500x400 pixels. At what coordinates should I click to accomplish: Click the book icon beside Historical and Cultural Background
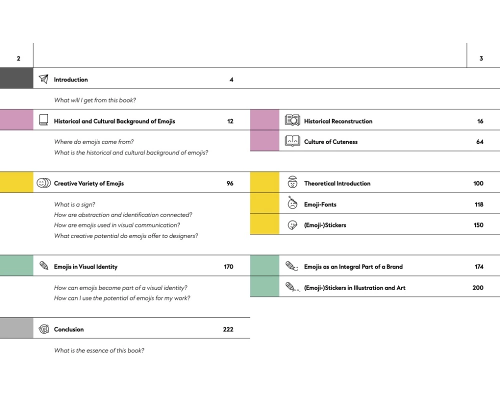43,120
